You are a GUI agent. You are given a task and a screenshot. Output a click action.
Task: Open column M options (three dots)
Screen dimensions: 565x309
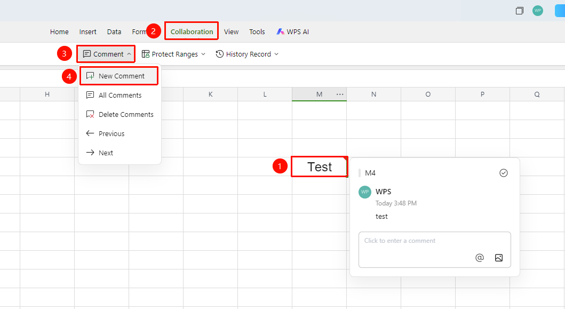click(x=340, y=94)
